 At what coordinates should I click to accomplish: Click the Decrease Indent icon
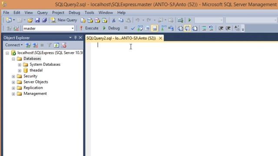pyautogui.click(x=221, y=28)
